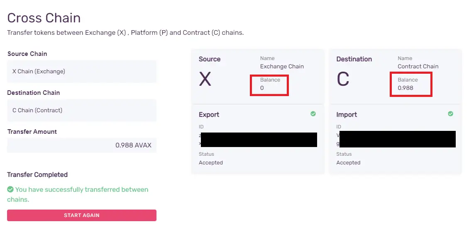The width and height of the screenshot is (469, 234).
Task: Click the green success check icon by transfer message
Action: [10, 189]
